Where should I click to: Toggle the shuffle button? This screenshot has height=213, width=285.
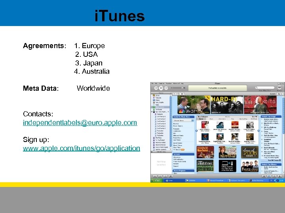[160, 176]
